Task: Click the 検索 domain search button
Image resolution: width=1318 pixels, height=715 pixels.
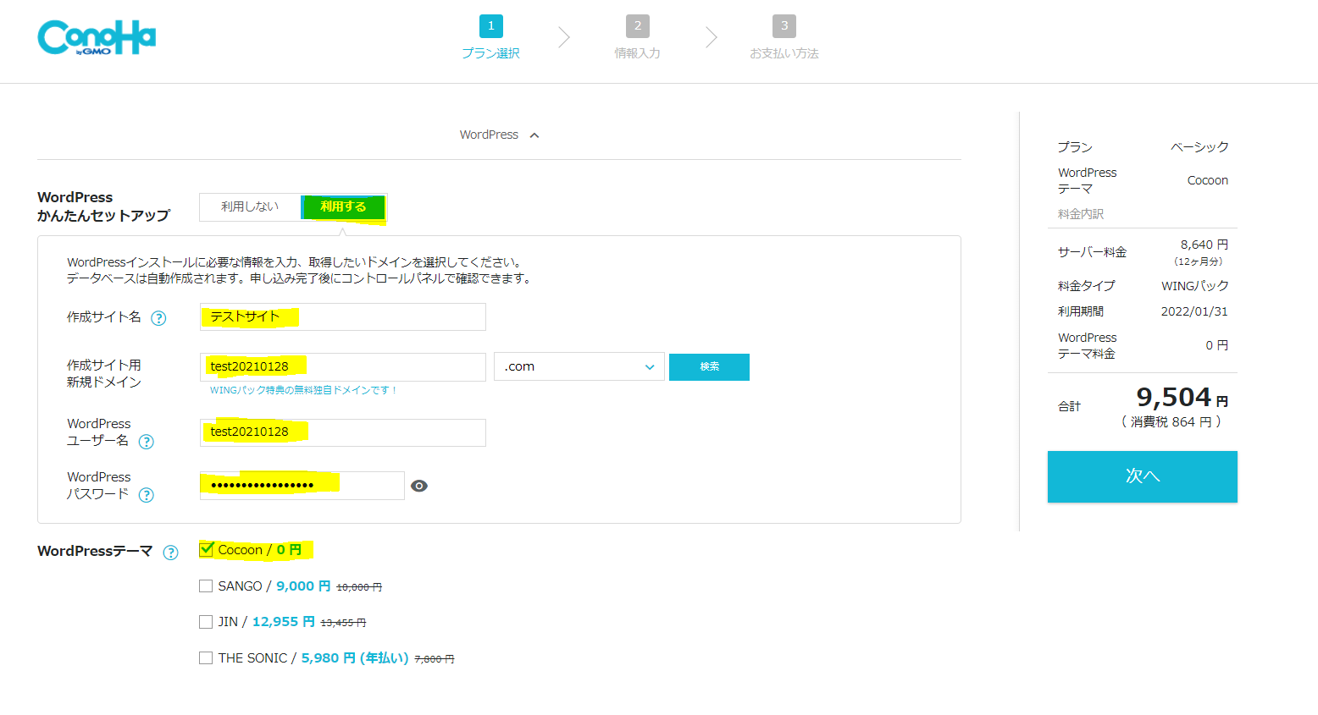Action: (x=709, y=367)
